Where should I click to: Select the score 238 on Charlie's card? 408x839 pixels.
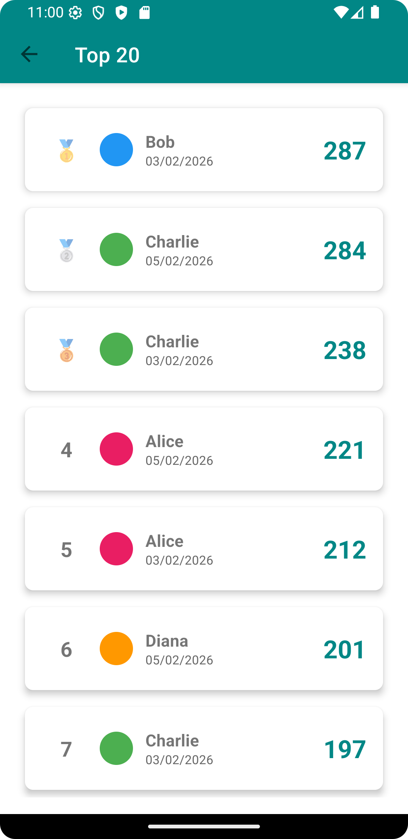(345, 350)
